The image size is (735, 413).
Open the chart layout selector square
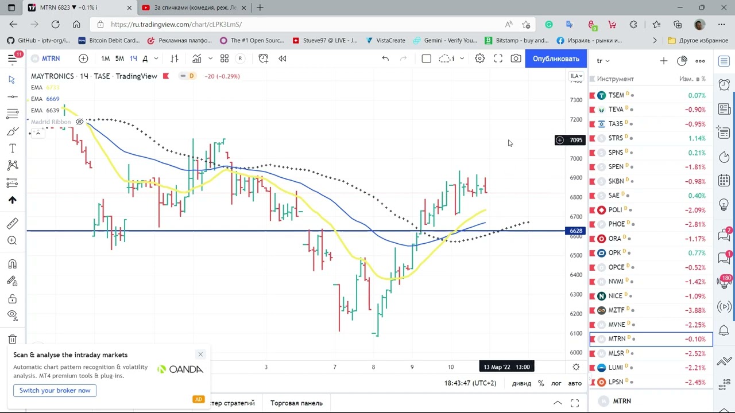tap(426, 59)
